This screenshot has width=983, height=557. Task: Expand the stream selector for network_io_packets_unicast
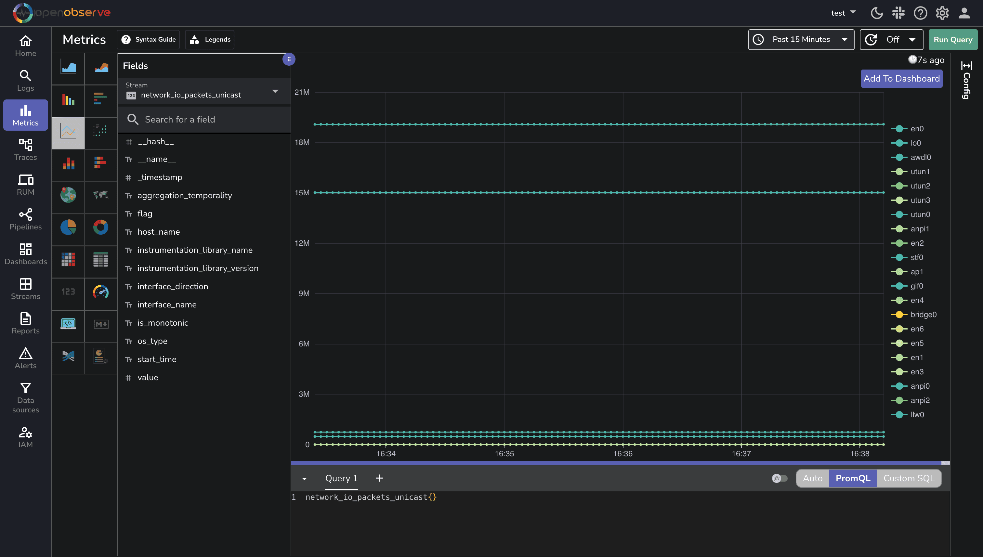[x=275, y=91]
